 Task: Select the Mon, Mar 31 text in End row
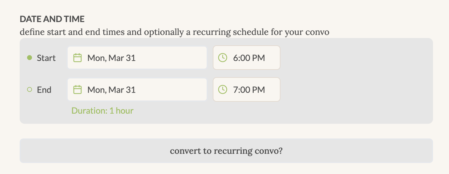[112, 90]
